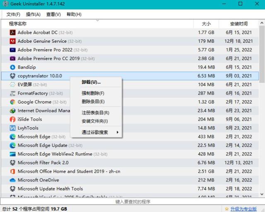265x212 pixels.
Task: Click the iSlide Tools icon
Action: [x=12, y=119]
